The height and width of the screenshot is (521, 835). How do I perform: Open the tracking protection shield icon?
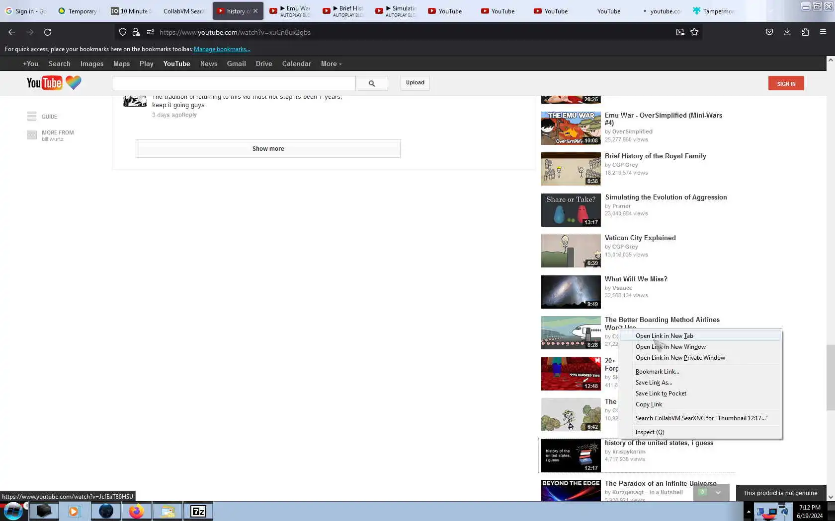(x=123, y=32)
